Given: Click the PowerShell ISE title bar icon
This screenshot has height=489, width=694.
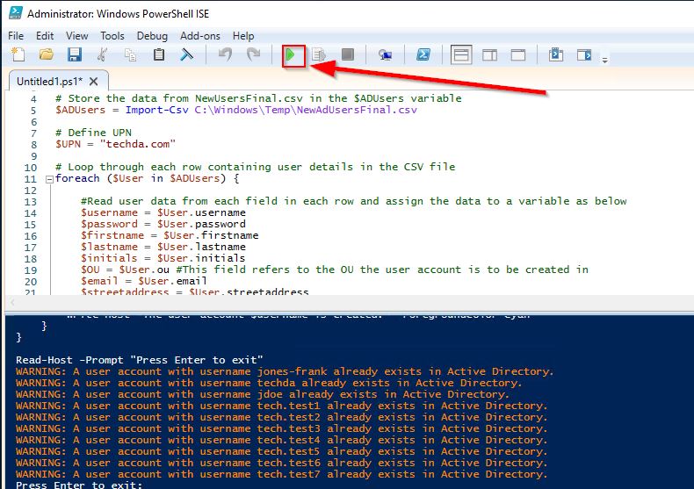Looking at the screenshot, I should click(x=16, y=13).
